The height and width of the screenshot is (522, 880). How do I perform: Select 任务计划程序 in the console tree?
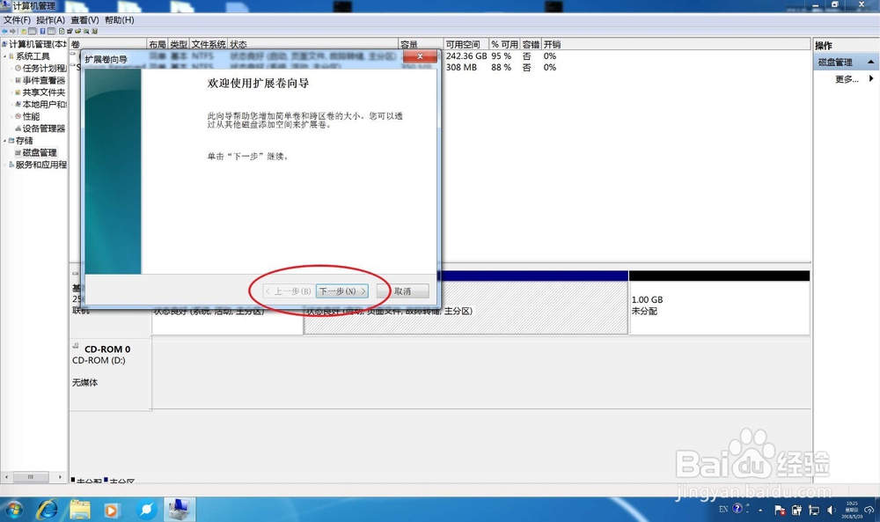pyautogui.click(x=44, y=69)
